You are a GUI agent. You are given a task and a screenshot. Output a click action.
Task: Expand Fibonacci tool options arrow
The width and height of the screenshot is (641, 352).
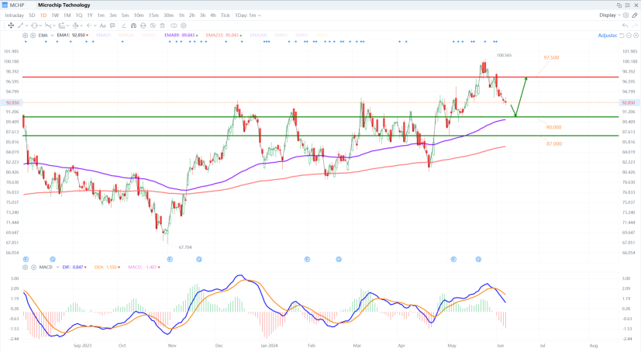68,26
